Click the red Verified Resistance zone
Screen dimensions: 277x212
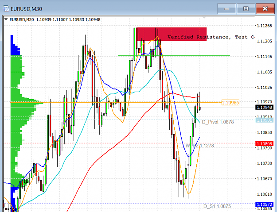coord(172,34)
